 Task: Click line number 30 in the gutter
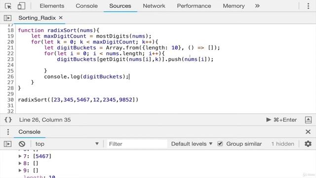(x=10, y=100)
